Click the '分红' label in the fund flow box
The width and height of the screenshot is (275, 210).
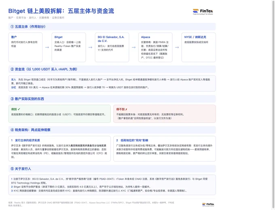(13, 87)
